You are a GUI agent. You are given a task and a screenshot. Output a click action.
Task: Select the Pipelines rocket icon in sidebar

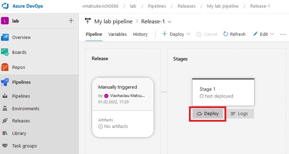click(x=5, y=82)
